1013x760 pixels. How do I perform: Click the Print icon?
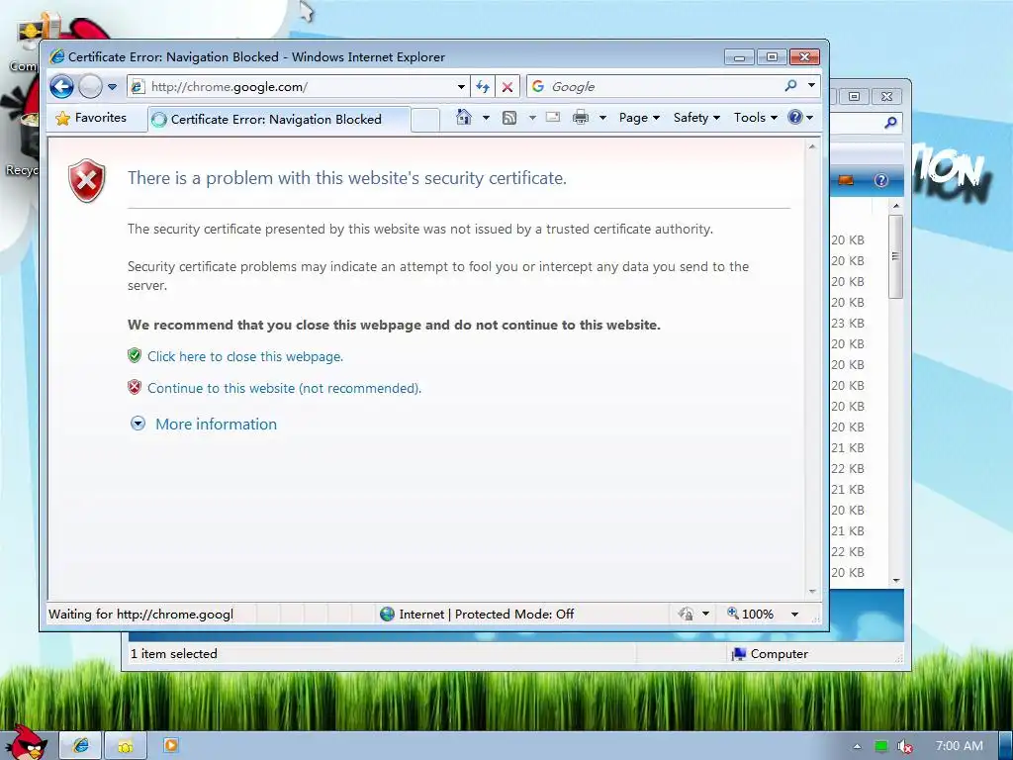tap(581, 117)
